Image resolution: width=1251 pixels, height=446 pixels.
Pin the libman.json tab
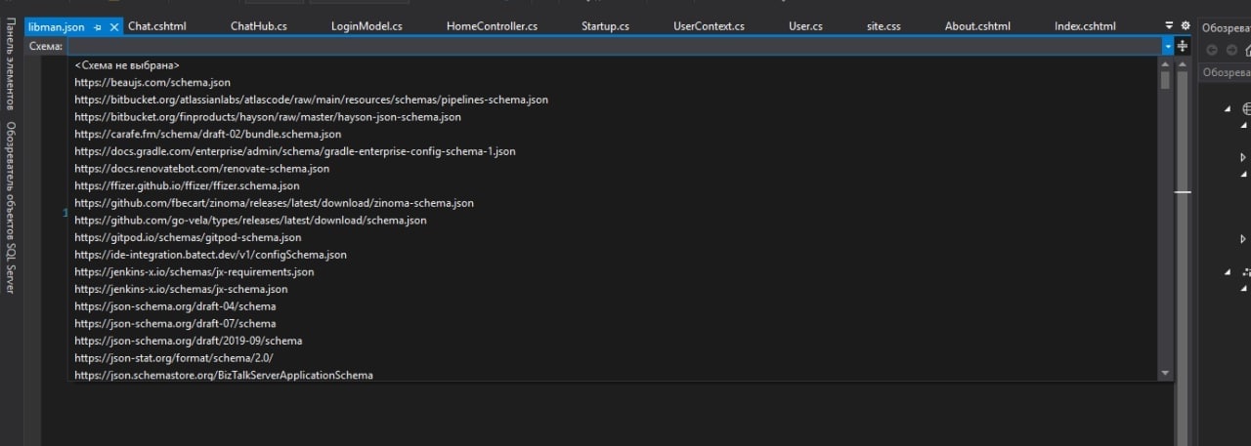click(x=98, y=27)
